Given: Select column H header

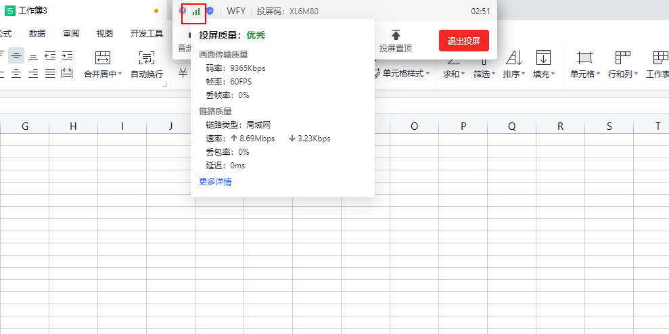Looking at the screenshot, I should 73,126.
